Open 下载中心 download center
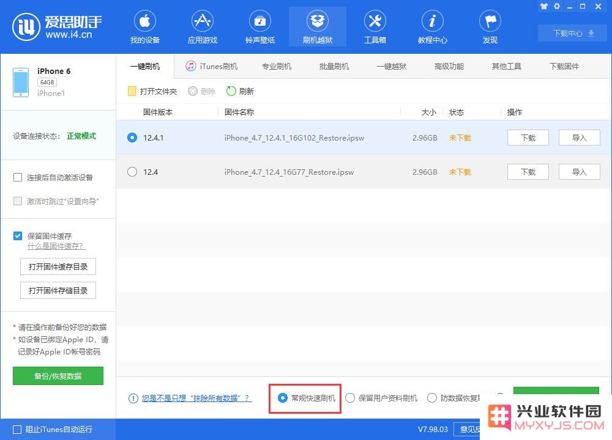 pyautogui.click(x=573, y=33)
